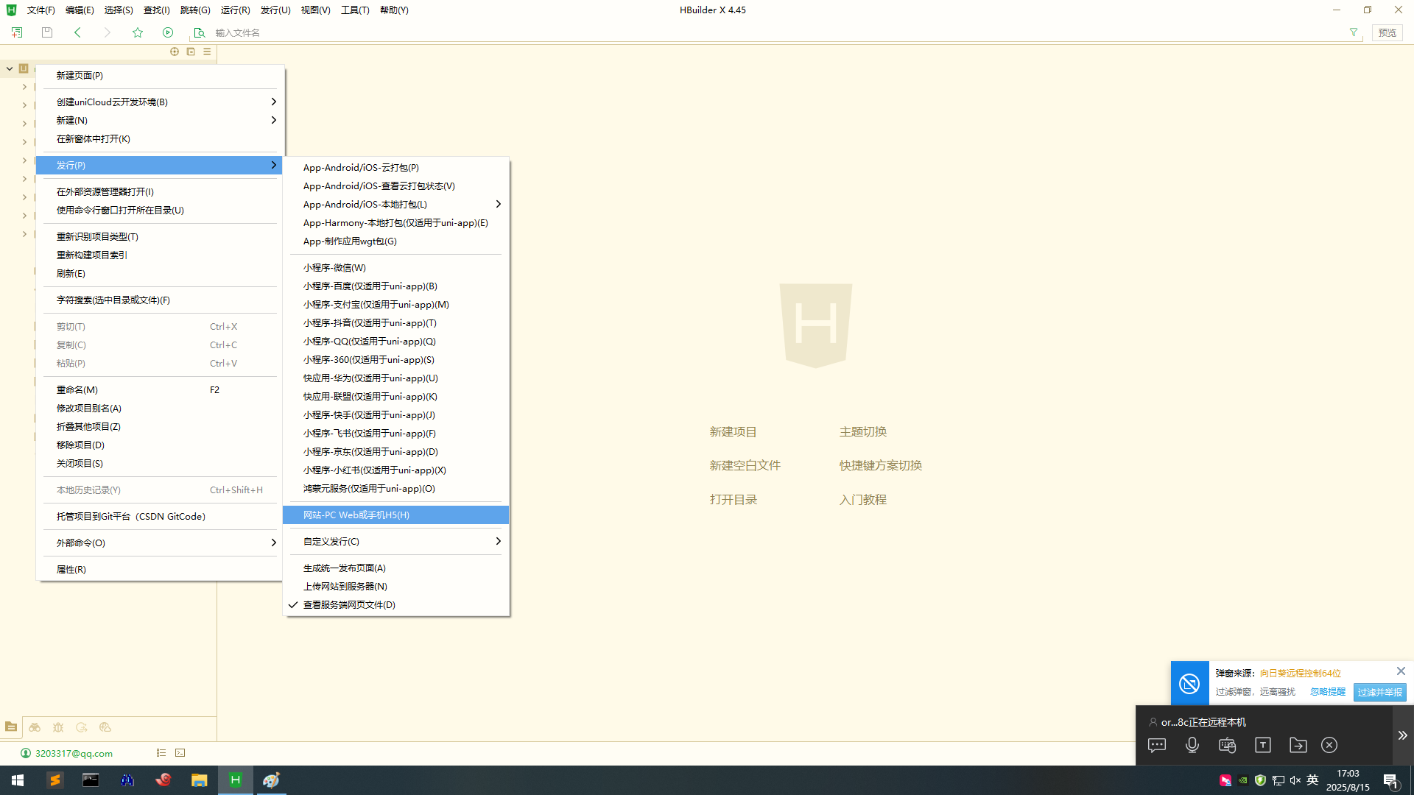Open the 工具(T) menu
1414x795 pixels.
click(x=355, y=10)
